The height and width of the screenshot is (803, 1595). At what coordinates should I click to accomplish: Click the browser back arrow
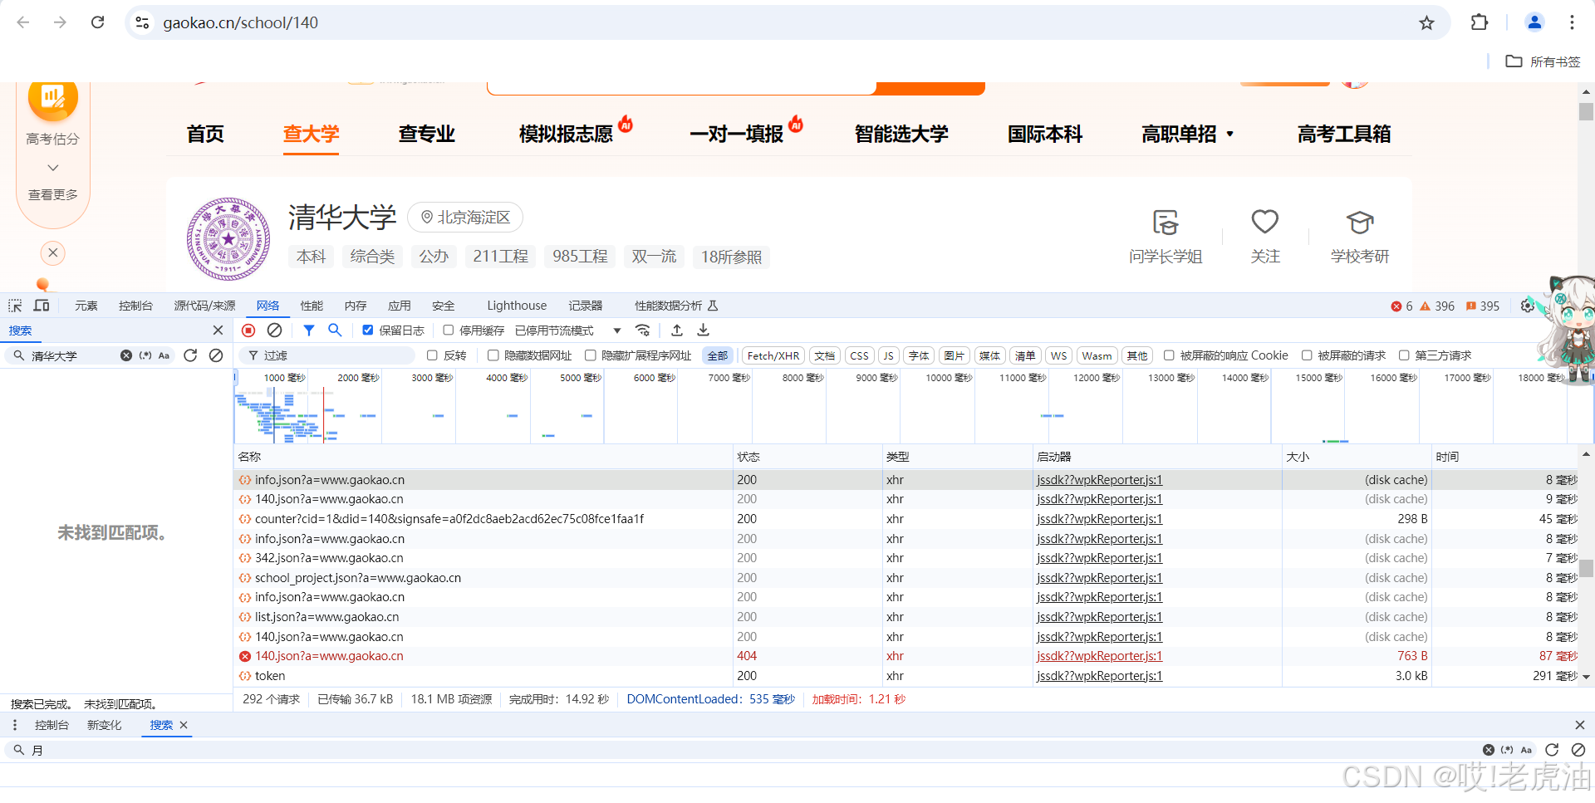pyautogui.click(x=23, y=22)
